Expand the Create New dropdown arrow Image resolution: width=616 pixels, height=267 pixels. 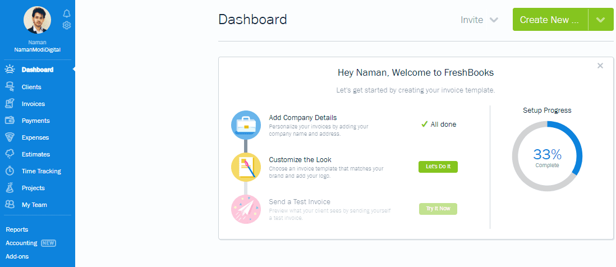coord(601,20)
